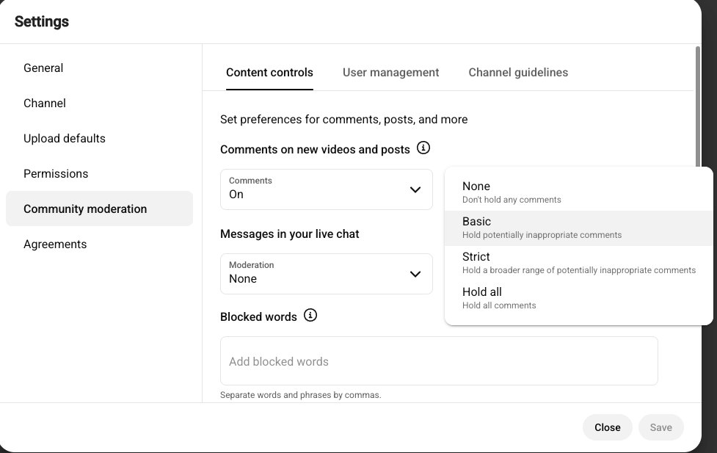Click the 'Messages in your live chat' heading

click(289, 233)
